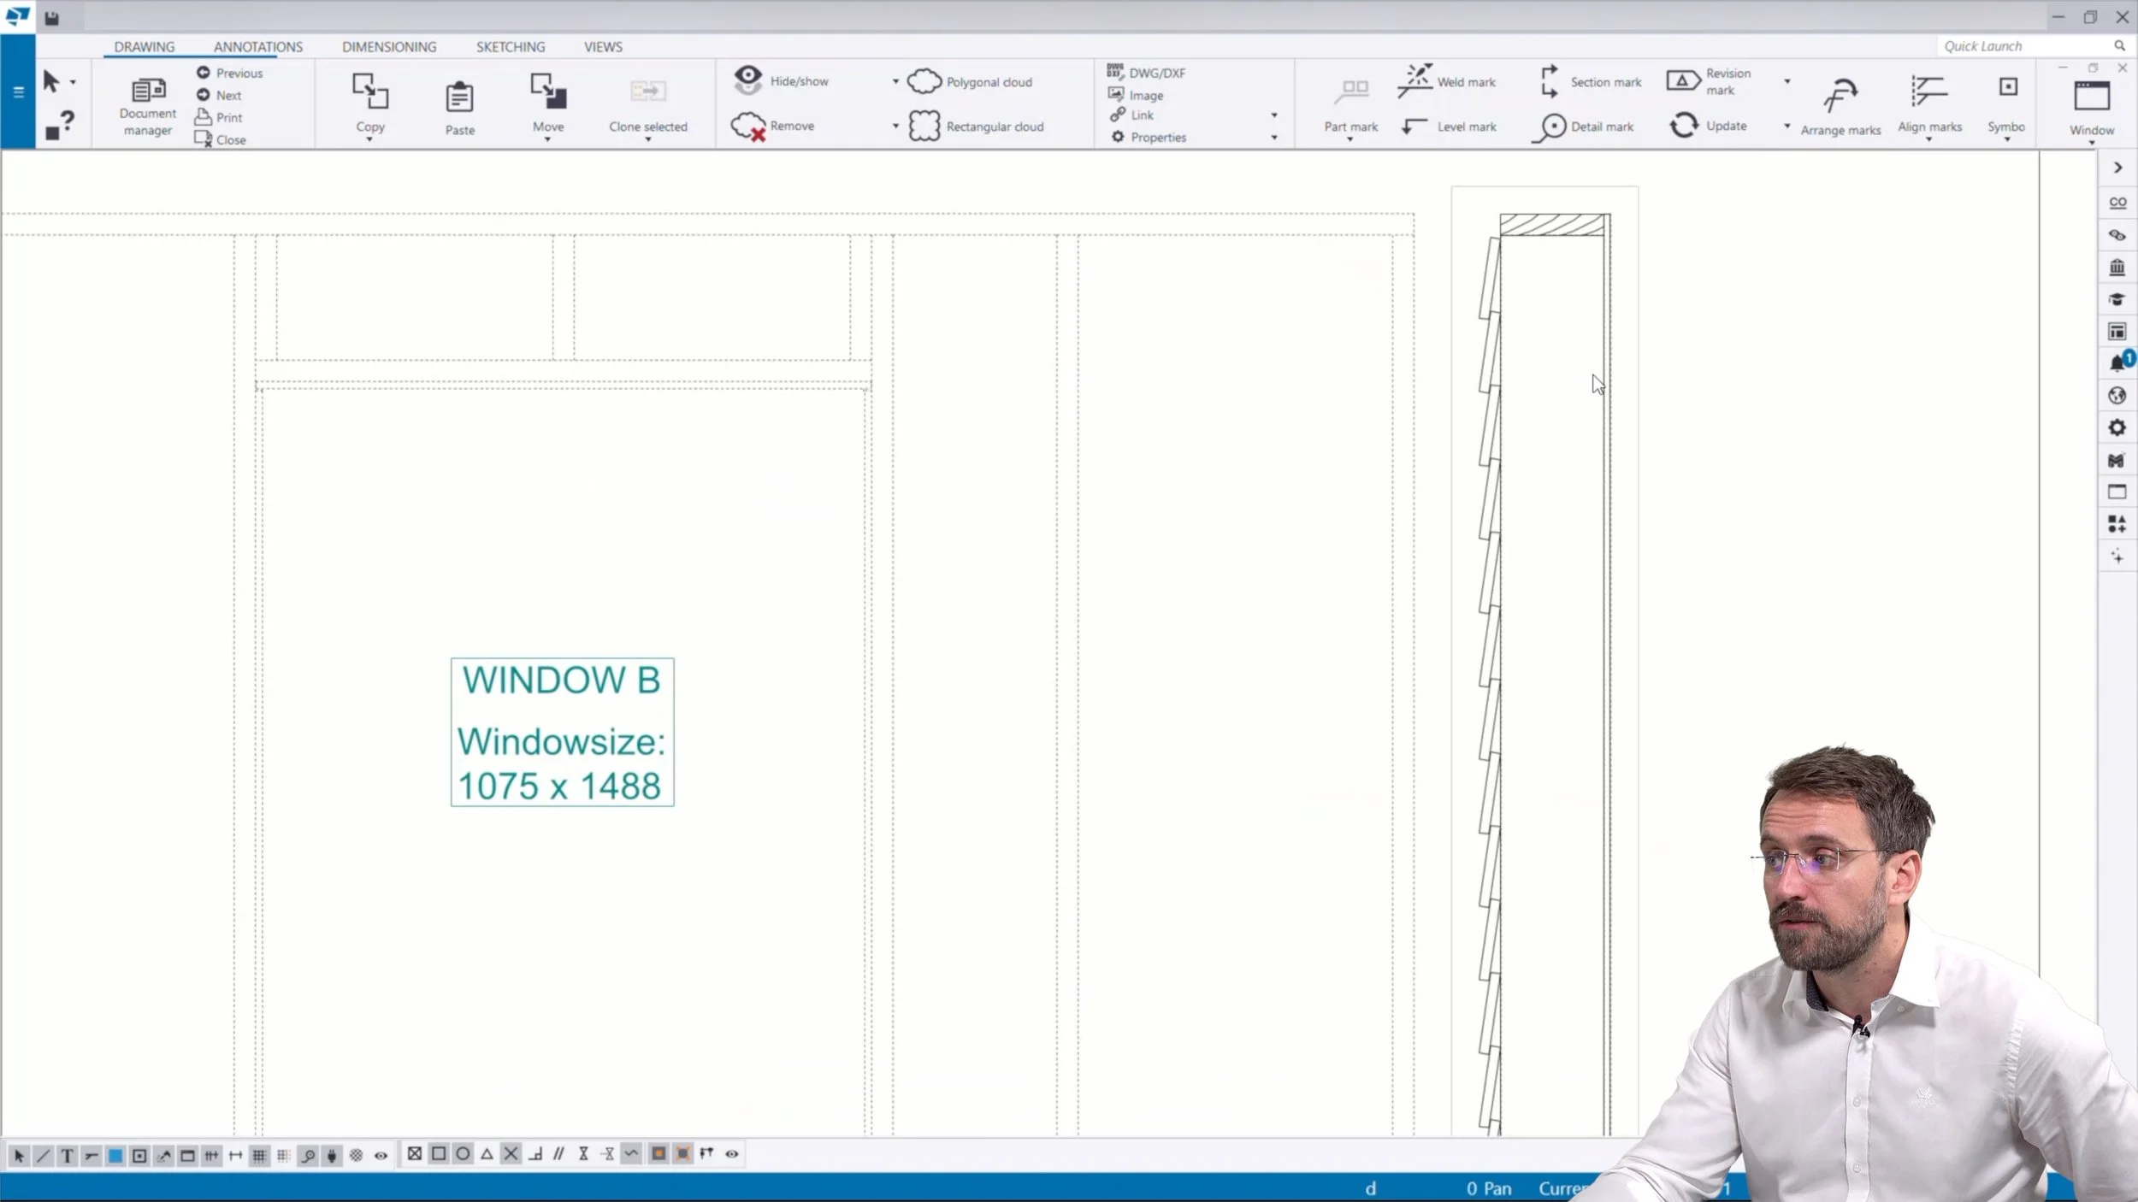
Task: Open the CO icon in side pane
Action: click(x=2117, y=203)
